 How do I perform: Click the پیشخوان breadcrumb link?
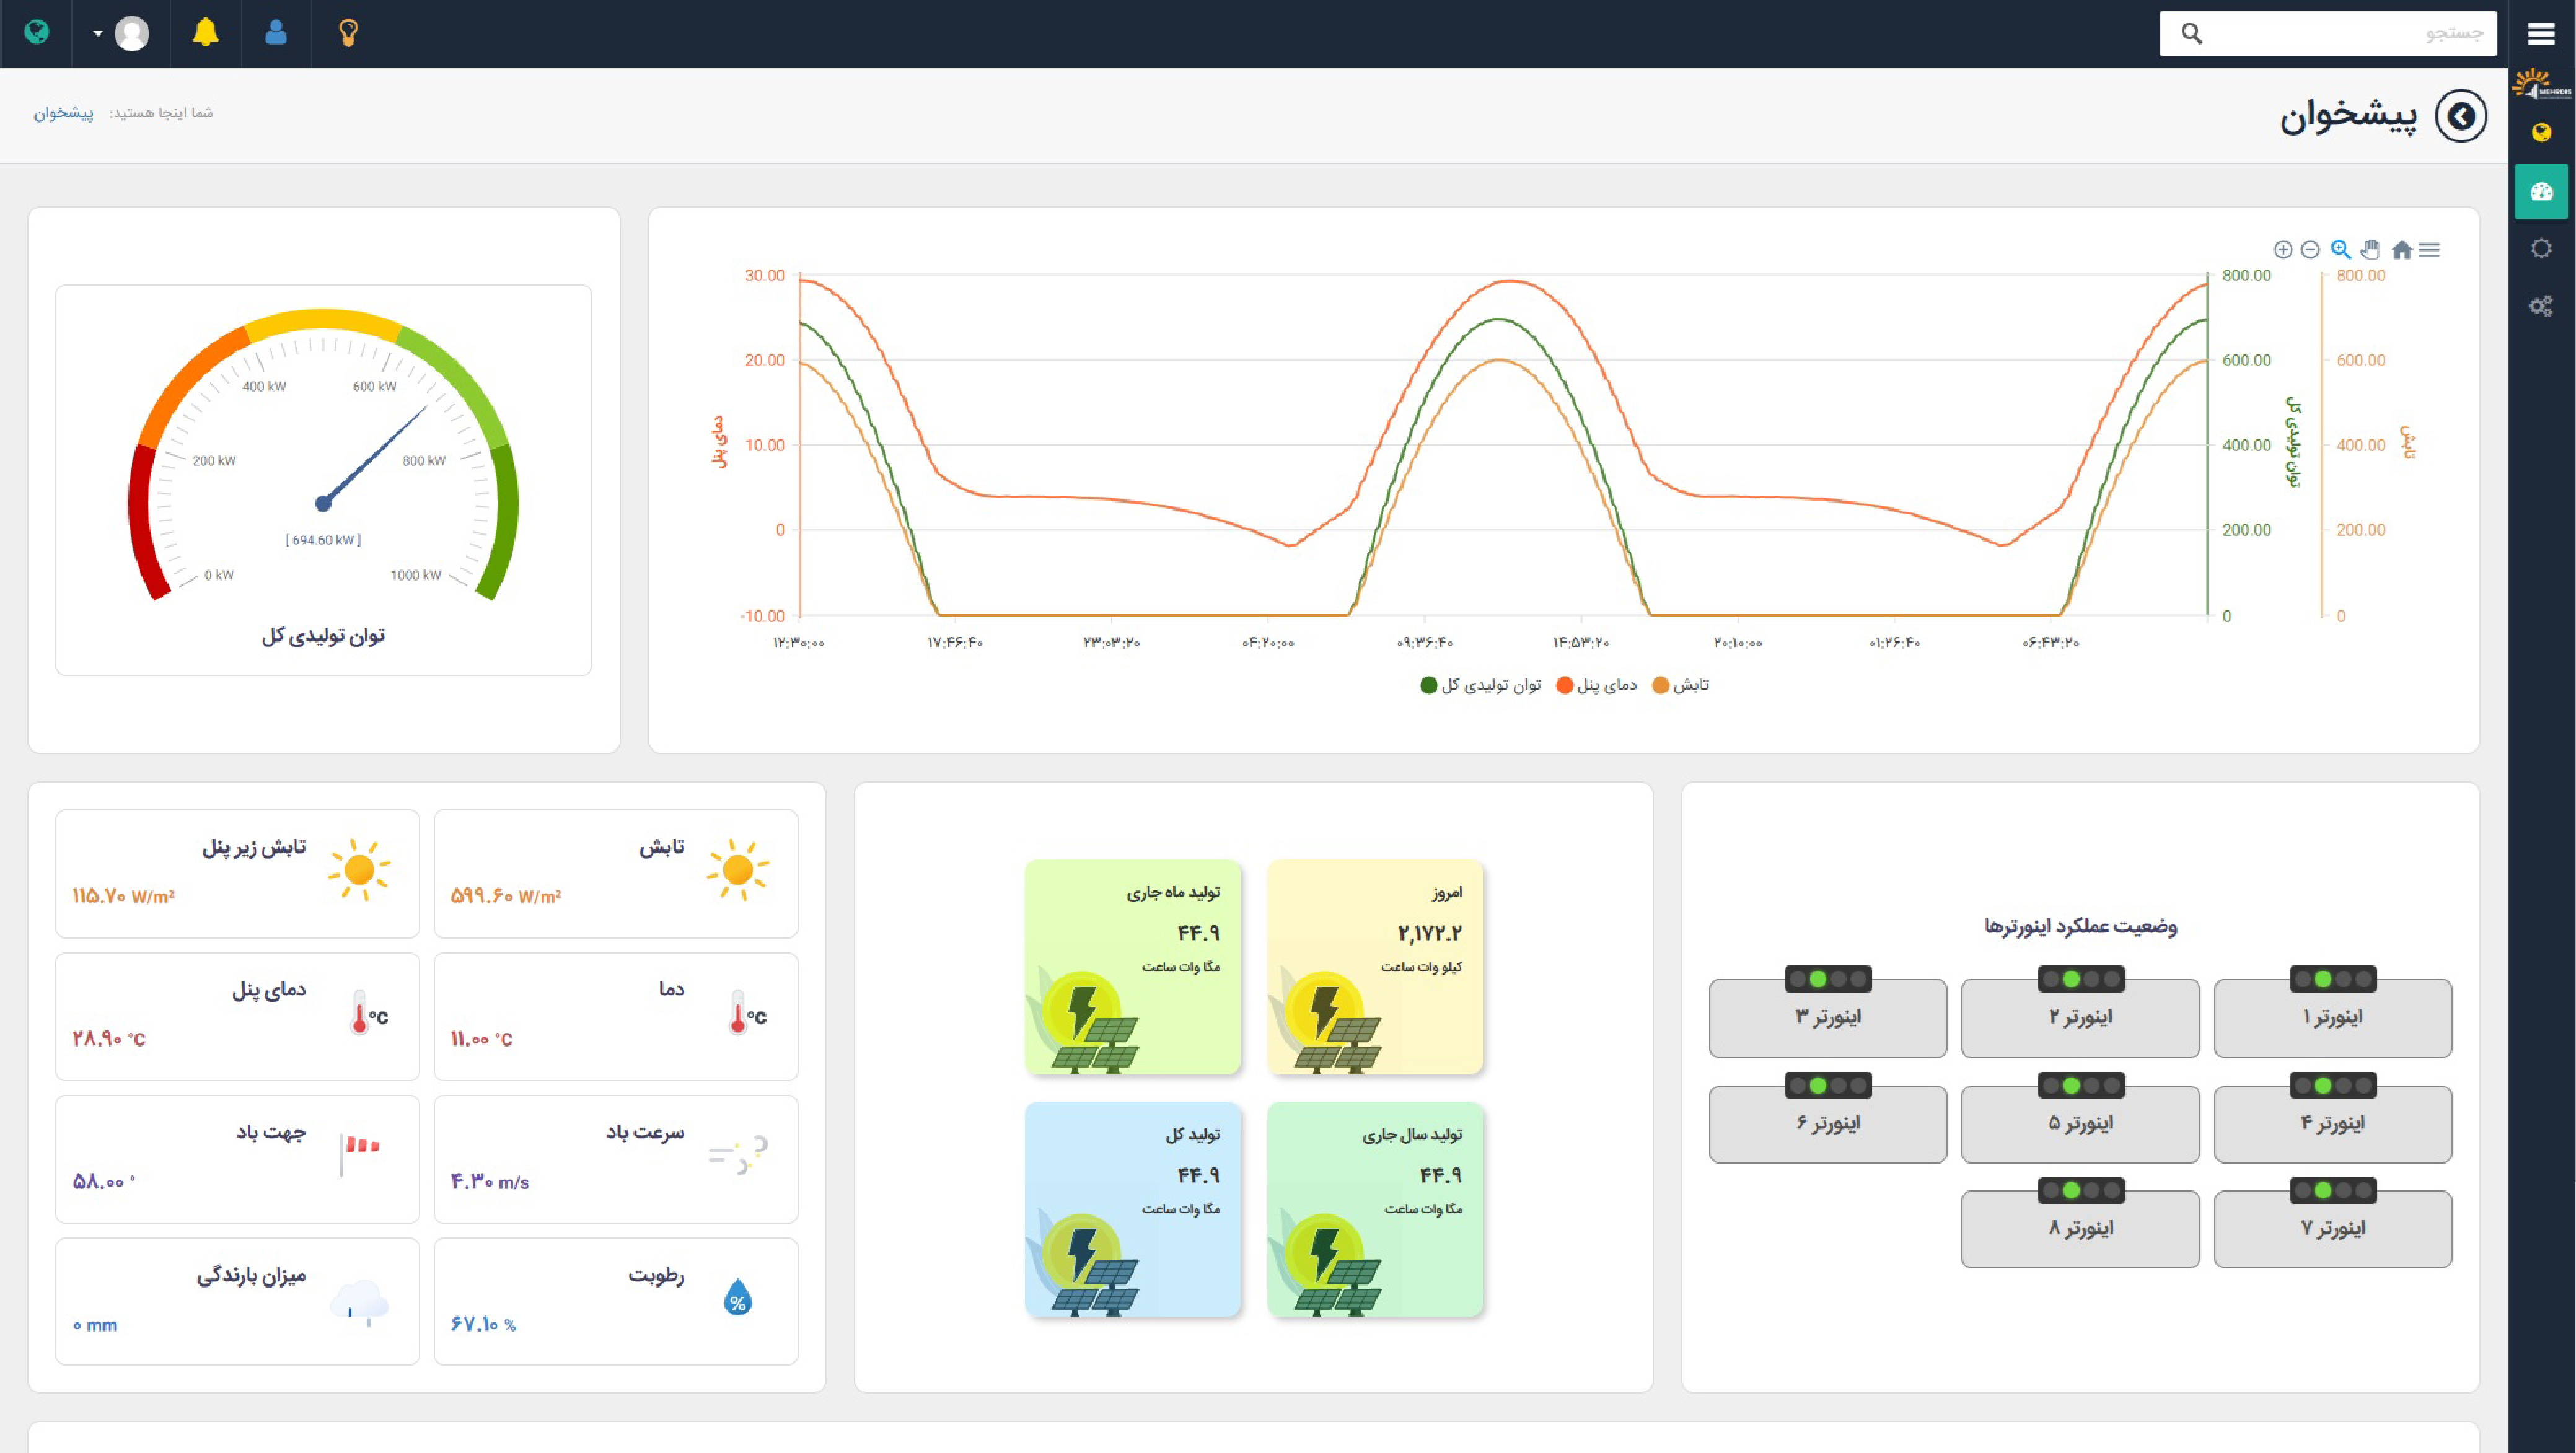(x=63, y=113)
